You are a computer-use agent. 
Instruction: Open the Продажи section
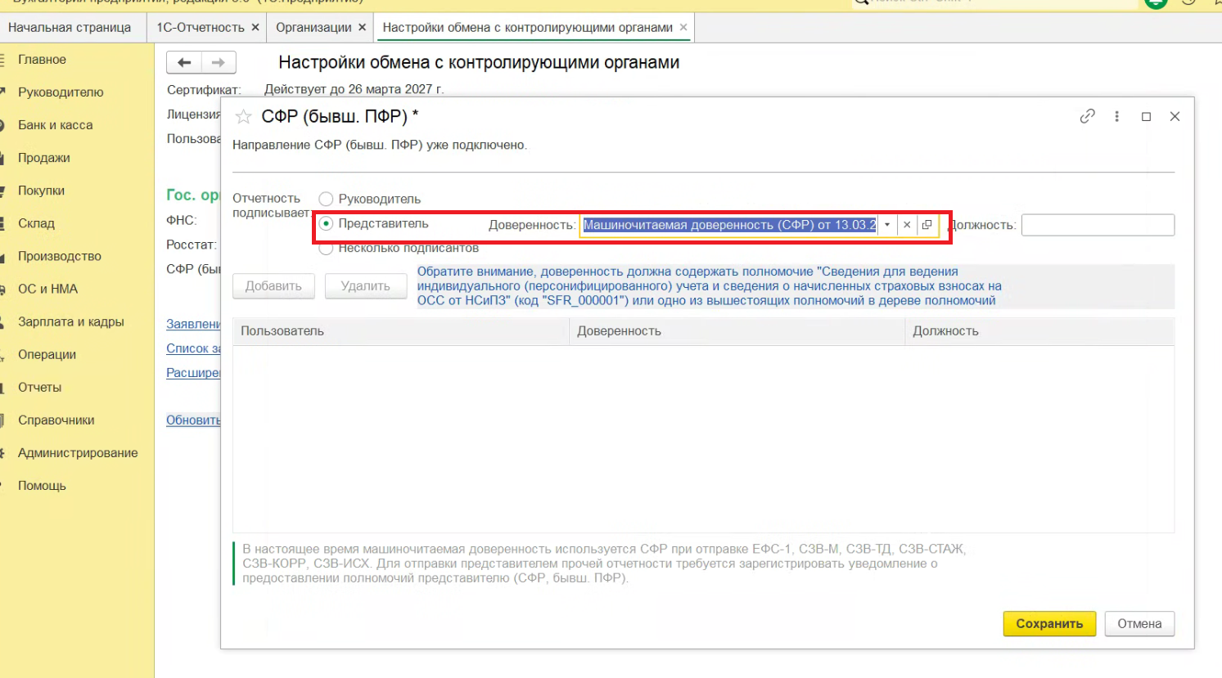[x=43, y=158]
